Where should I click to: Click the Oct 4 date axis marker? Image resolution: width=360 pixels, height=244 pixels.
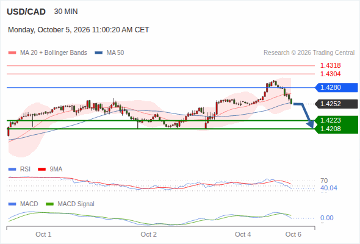[243, 234]
